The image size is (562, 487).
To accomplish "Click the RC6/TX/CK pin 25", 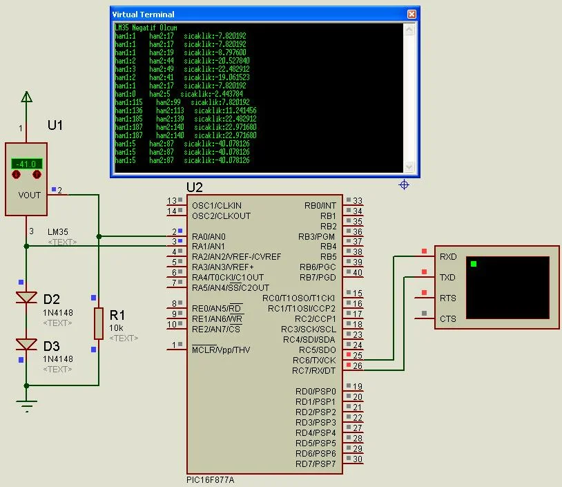I will coord(353,359).
